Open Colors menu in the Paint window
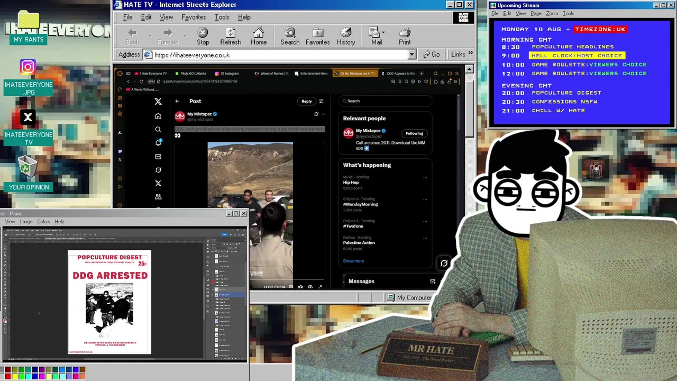The width and height of the screenshot is (677, 381). coord(43,222)
